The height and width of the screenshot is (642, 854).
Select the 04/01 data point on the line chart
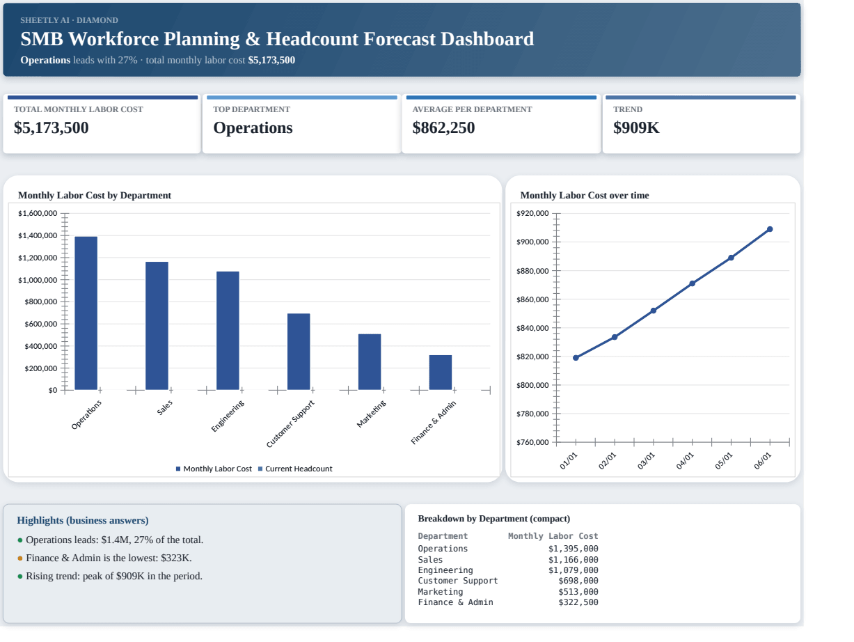[x=692, y=283]
